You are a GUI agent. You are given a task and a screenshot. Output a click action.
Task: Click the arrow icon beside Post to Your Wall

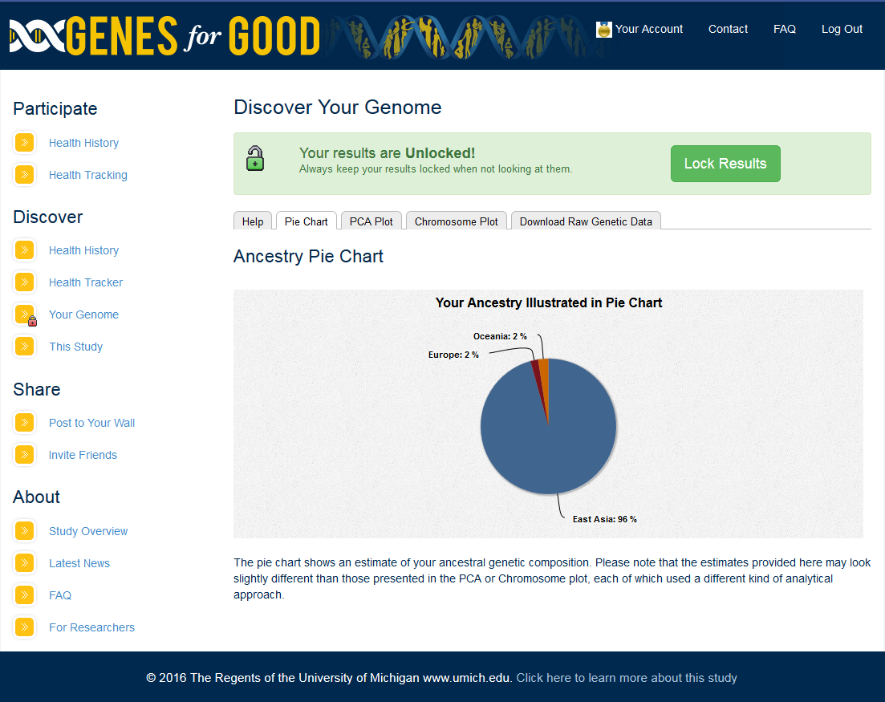tap(25, 423)
